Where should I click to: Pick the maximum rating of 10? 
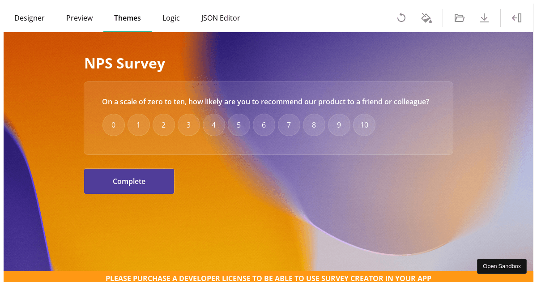click(x=364, y=125)
